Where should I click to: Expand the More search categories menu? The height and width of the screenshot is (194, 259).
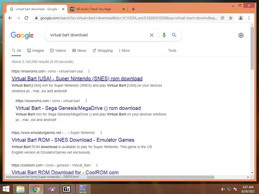(124, 51)
